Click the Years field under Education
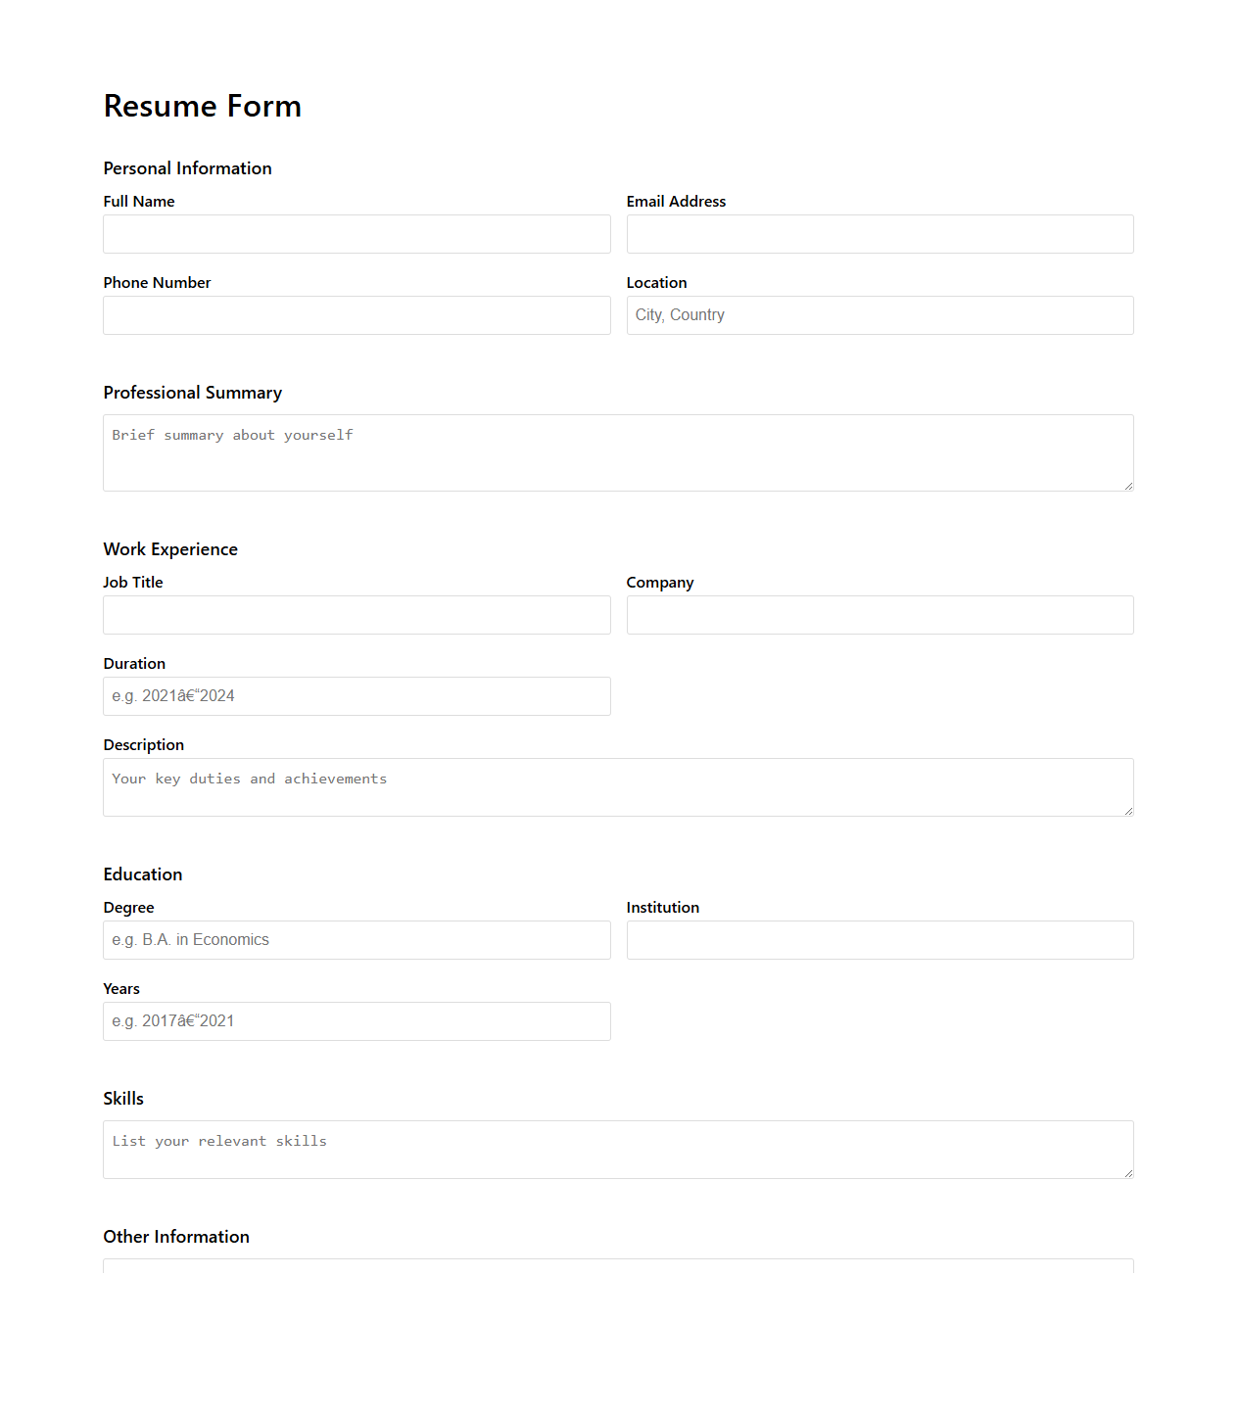The width and height of the screenshot is (1237, 1417). pos(357,1020)
